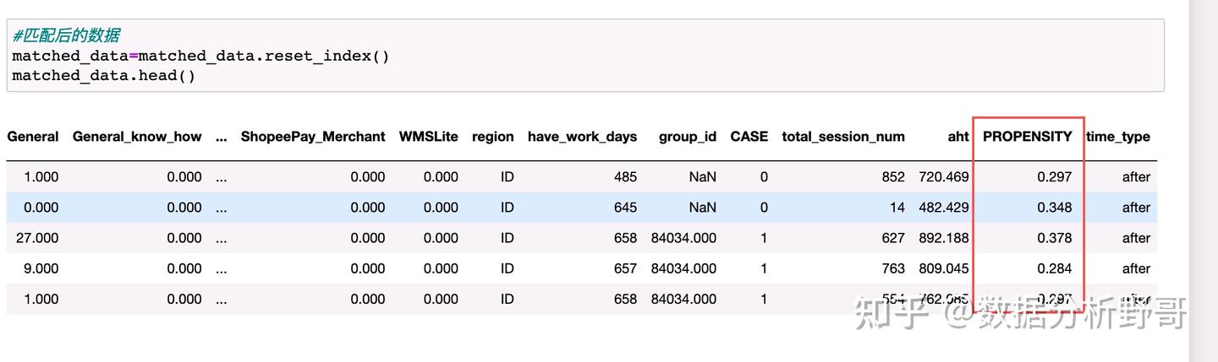Click the total_session_num column header
1218x362 pixels.
click(842, 136)
